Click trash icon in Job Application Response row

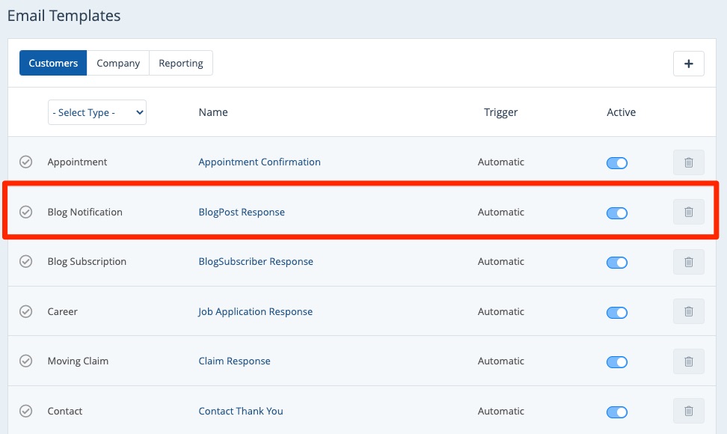tap(688, 312)
